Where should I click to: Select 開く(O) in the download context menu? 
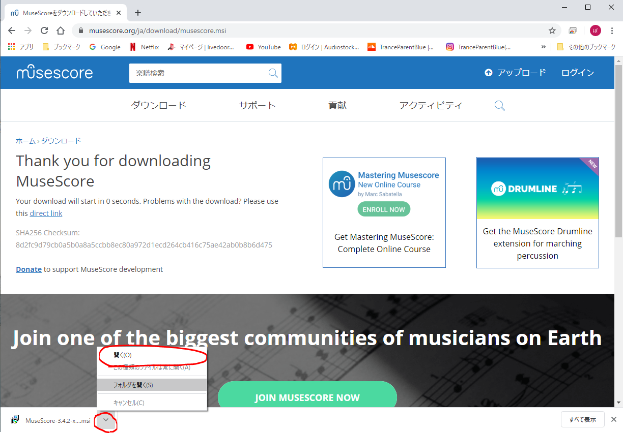tap(152, 355)
